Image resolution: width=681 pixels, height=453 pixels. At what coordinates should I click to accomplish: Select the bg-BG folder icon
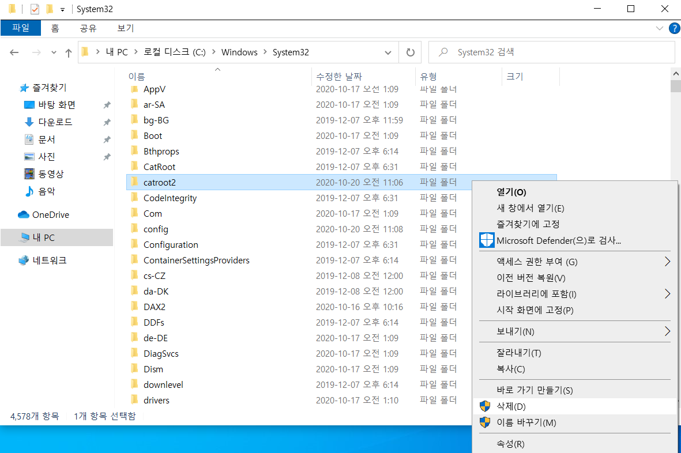pos(134,120)
